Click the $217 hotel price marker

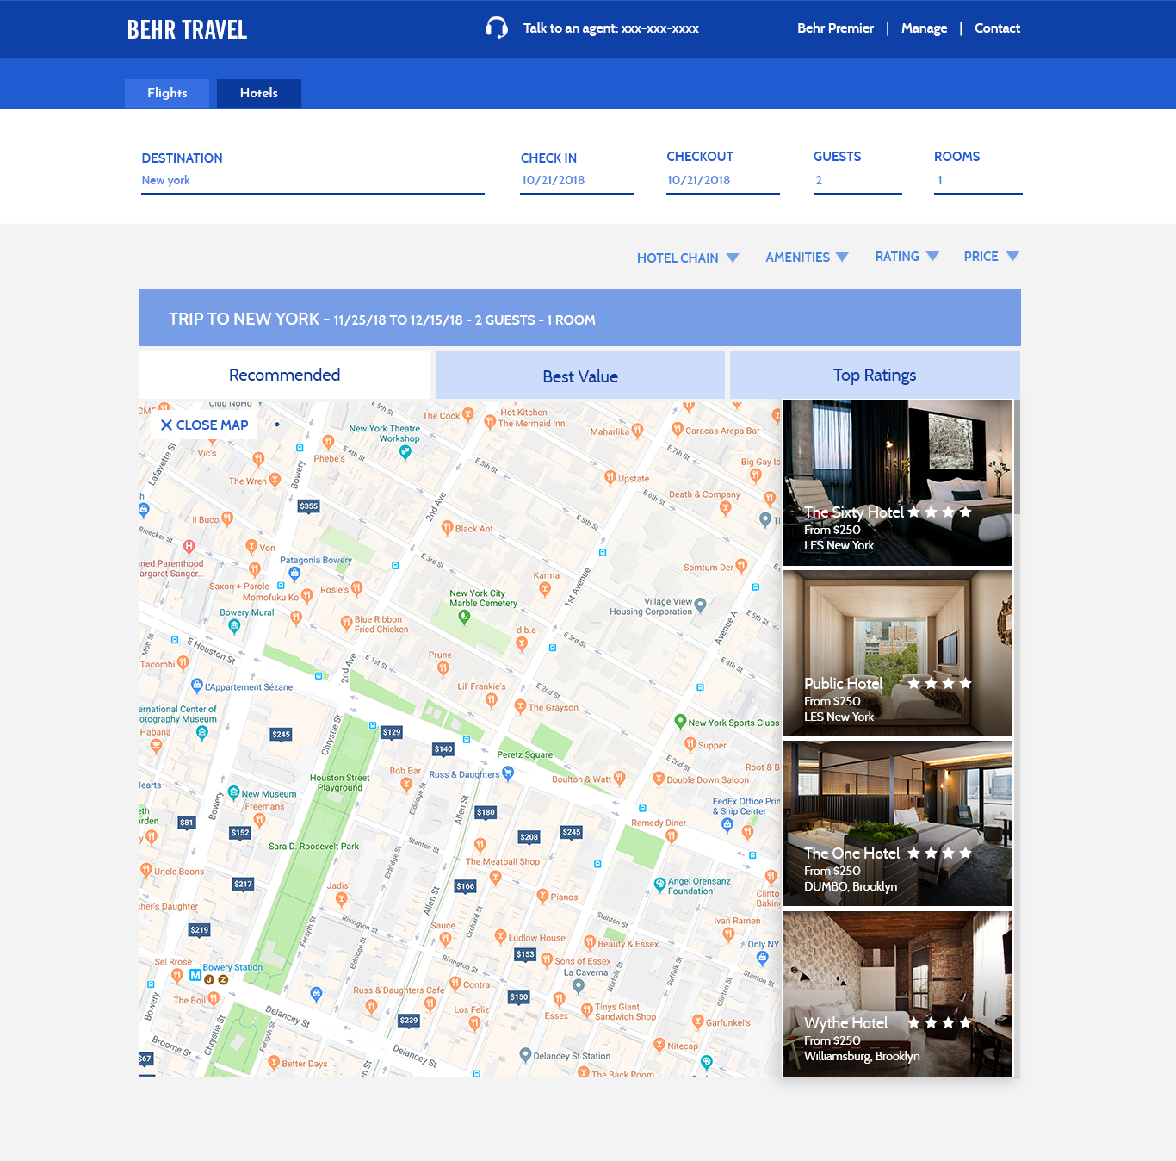(x=243, y=885)
